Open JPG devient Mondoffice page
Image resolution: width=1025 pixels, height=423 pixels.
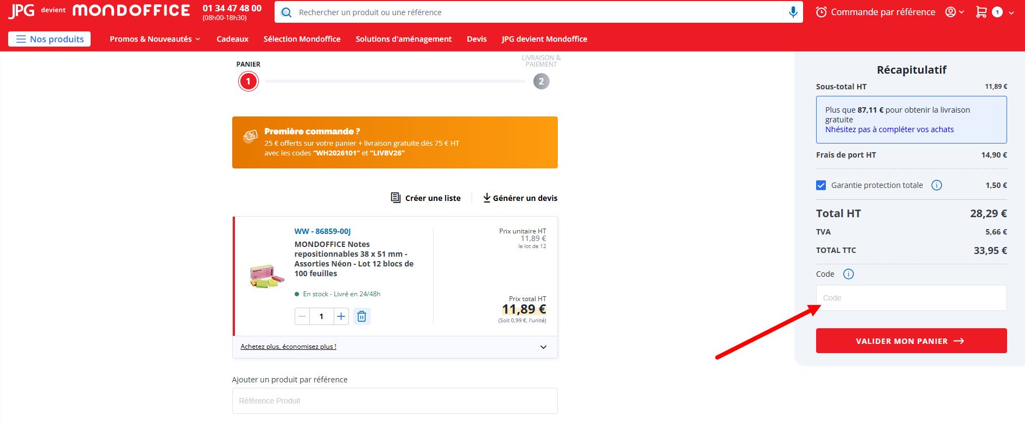(x=544, y=39)
